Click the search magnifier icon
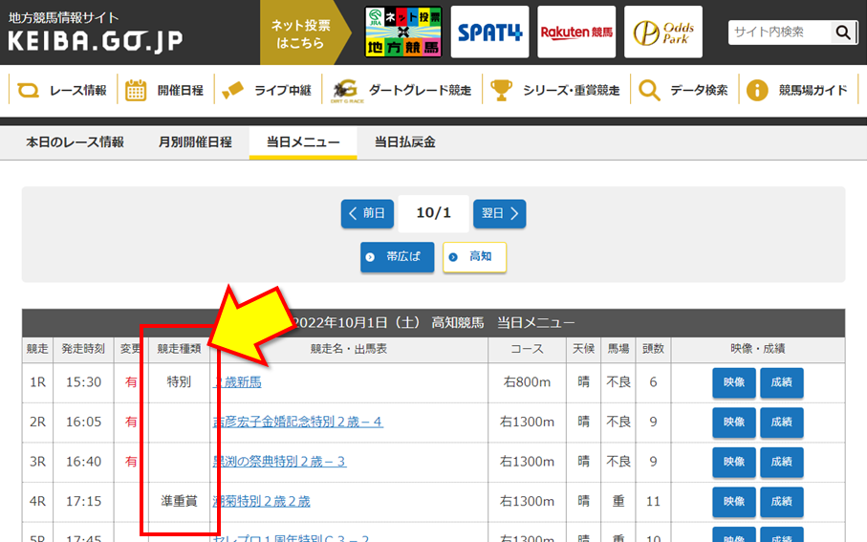 point(842,33)
